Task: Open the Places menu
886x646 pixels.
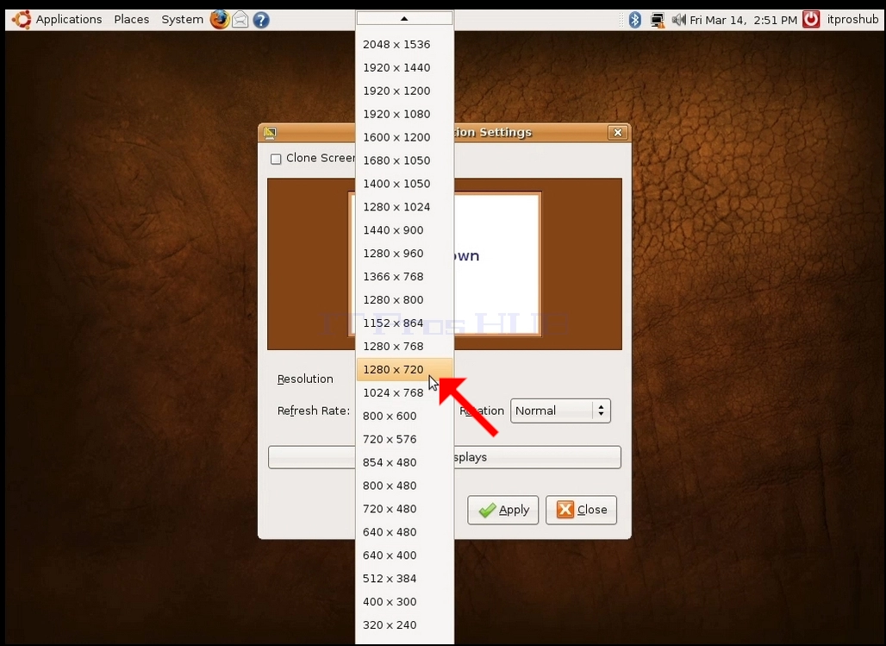Action: point(132,19)
